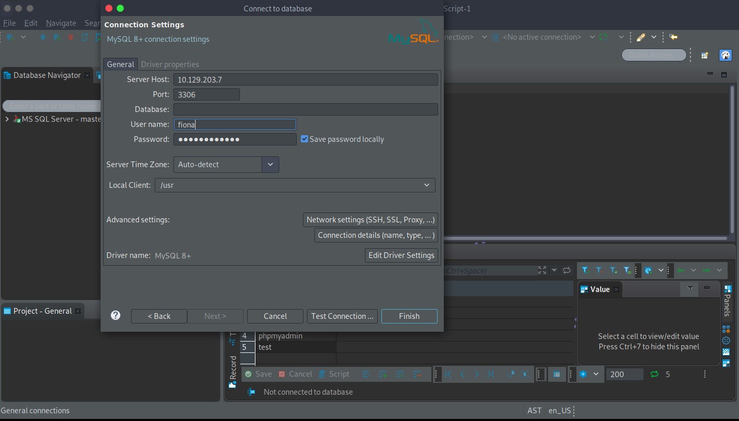Open the Server Time Zone dropdown
This screenshot has width=739, height=421.
[x=270, y=165]
